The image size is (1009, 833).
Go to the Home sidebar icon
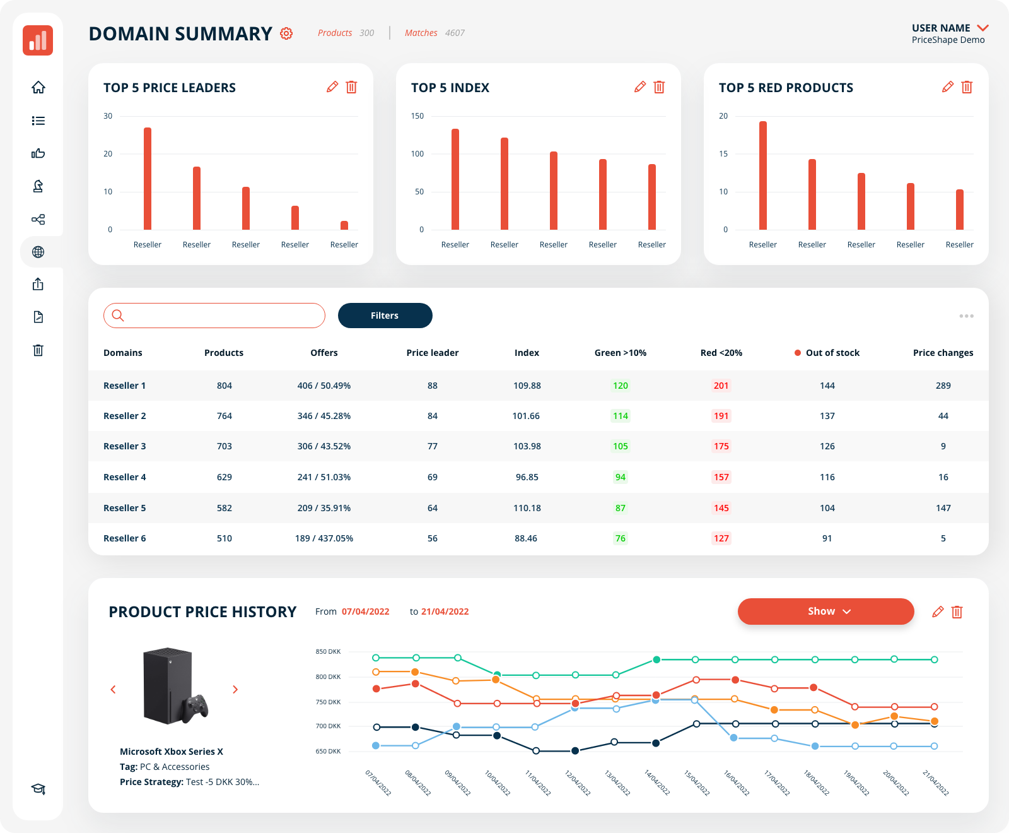[x=38, y=87]
